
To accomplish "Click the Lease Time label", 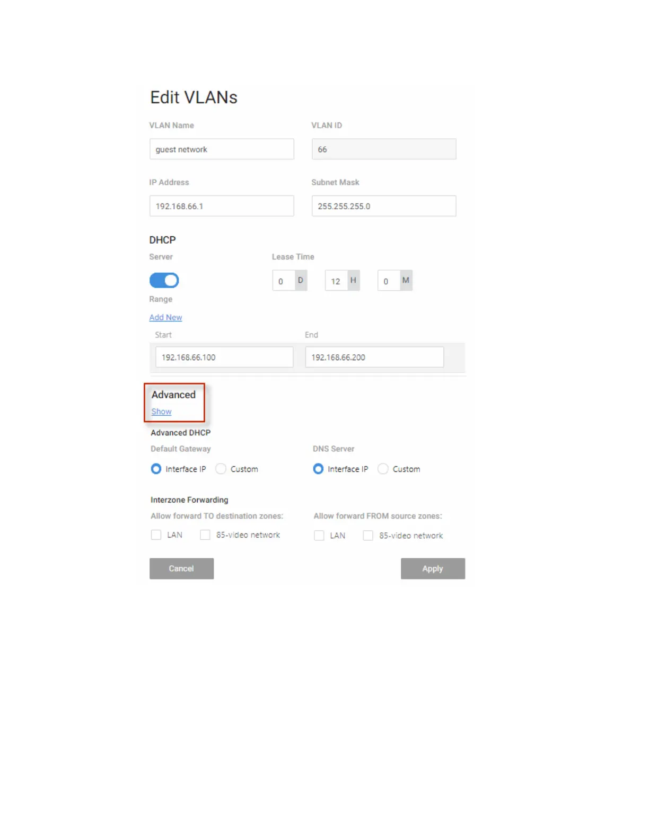I will 293,257.
